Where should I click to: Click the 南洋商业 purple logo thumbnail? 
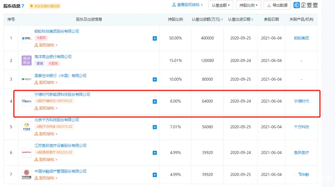pyautogui.click(x=27, y=60)
